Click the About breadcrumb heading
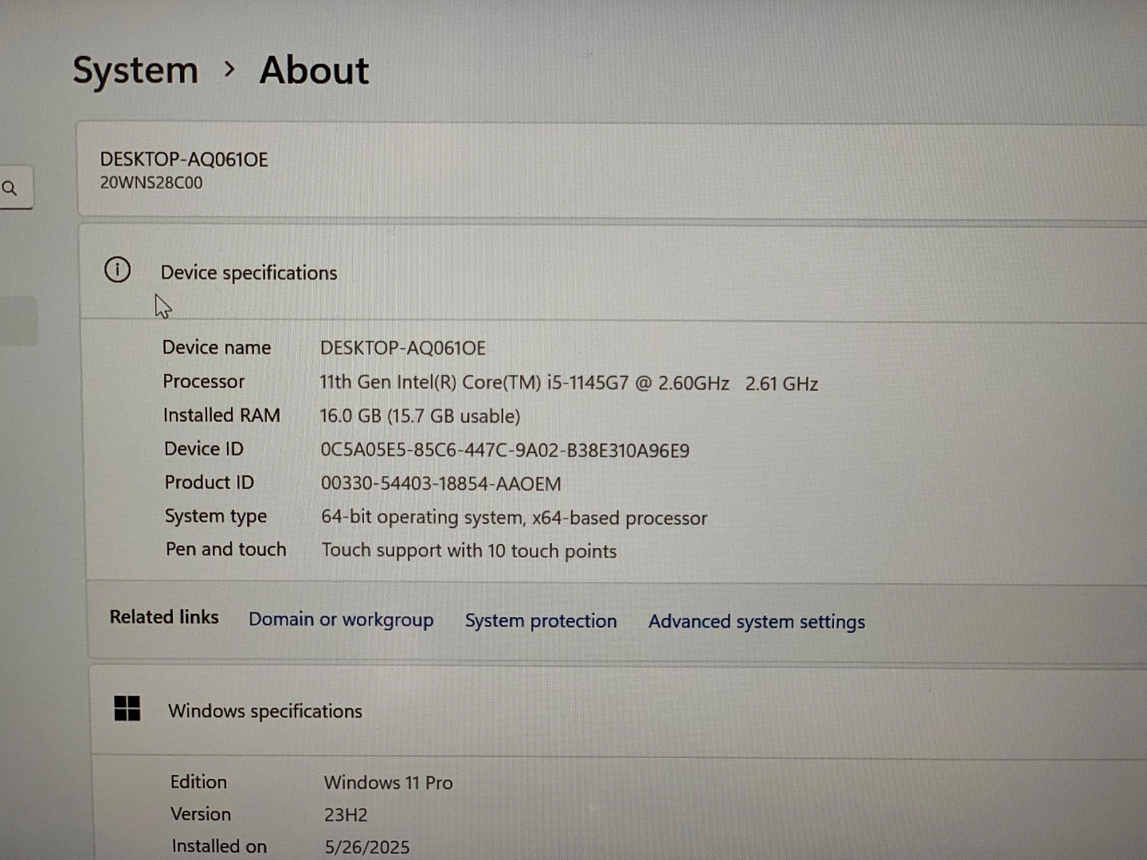 pyautogui.click(x=315, y=70)
